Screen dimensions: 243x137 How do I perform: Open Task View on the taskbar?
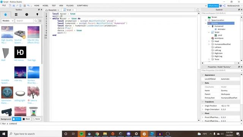tap(73, 134)
